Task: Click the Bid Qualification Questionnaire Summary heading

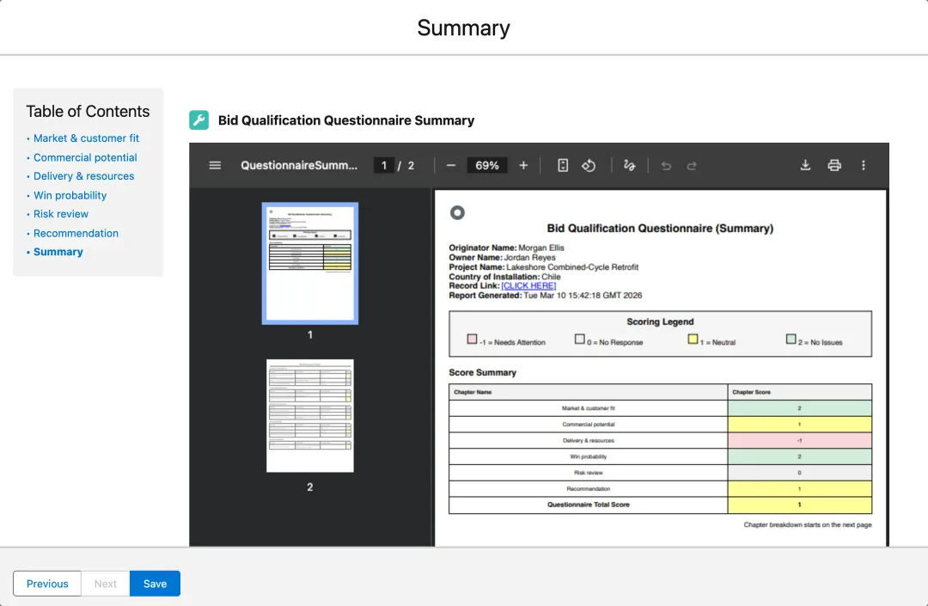Action: pyautogui.click(x=346, y=120)
